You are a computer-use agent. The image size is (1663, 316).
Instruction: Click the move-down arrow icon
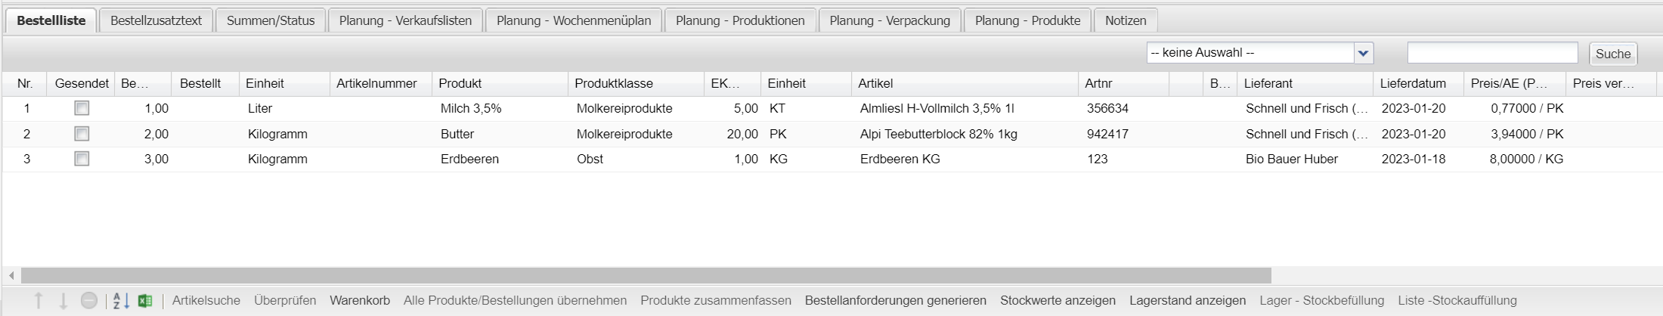coord(63,301)
